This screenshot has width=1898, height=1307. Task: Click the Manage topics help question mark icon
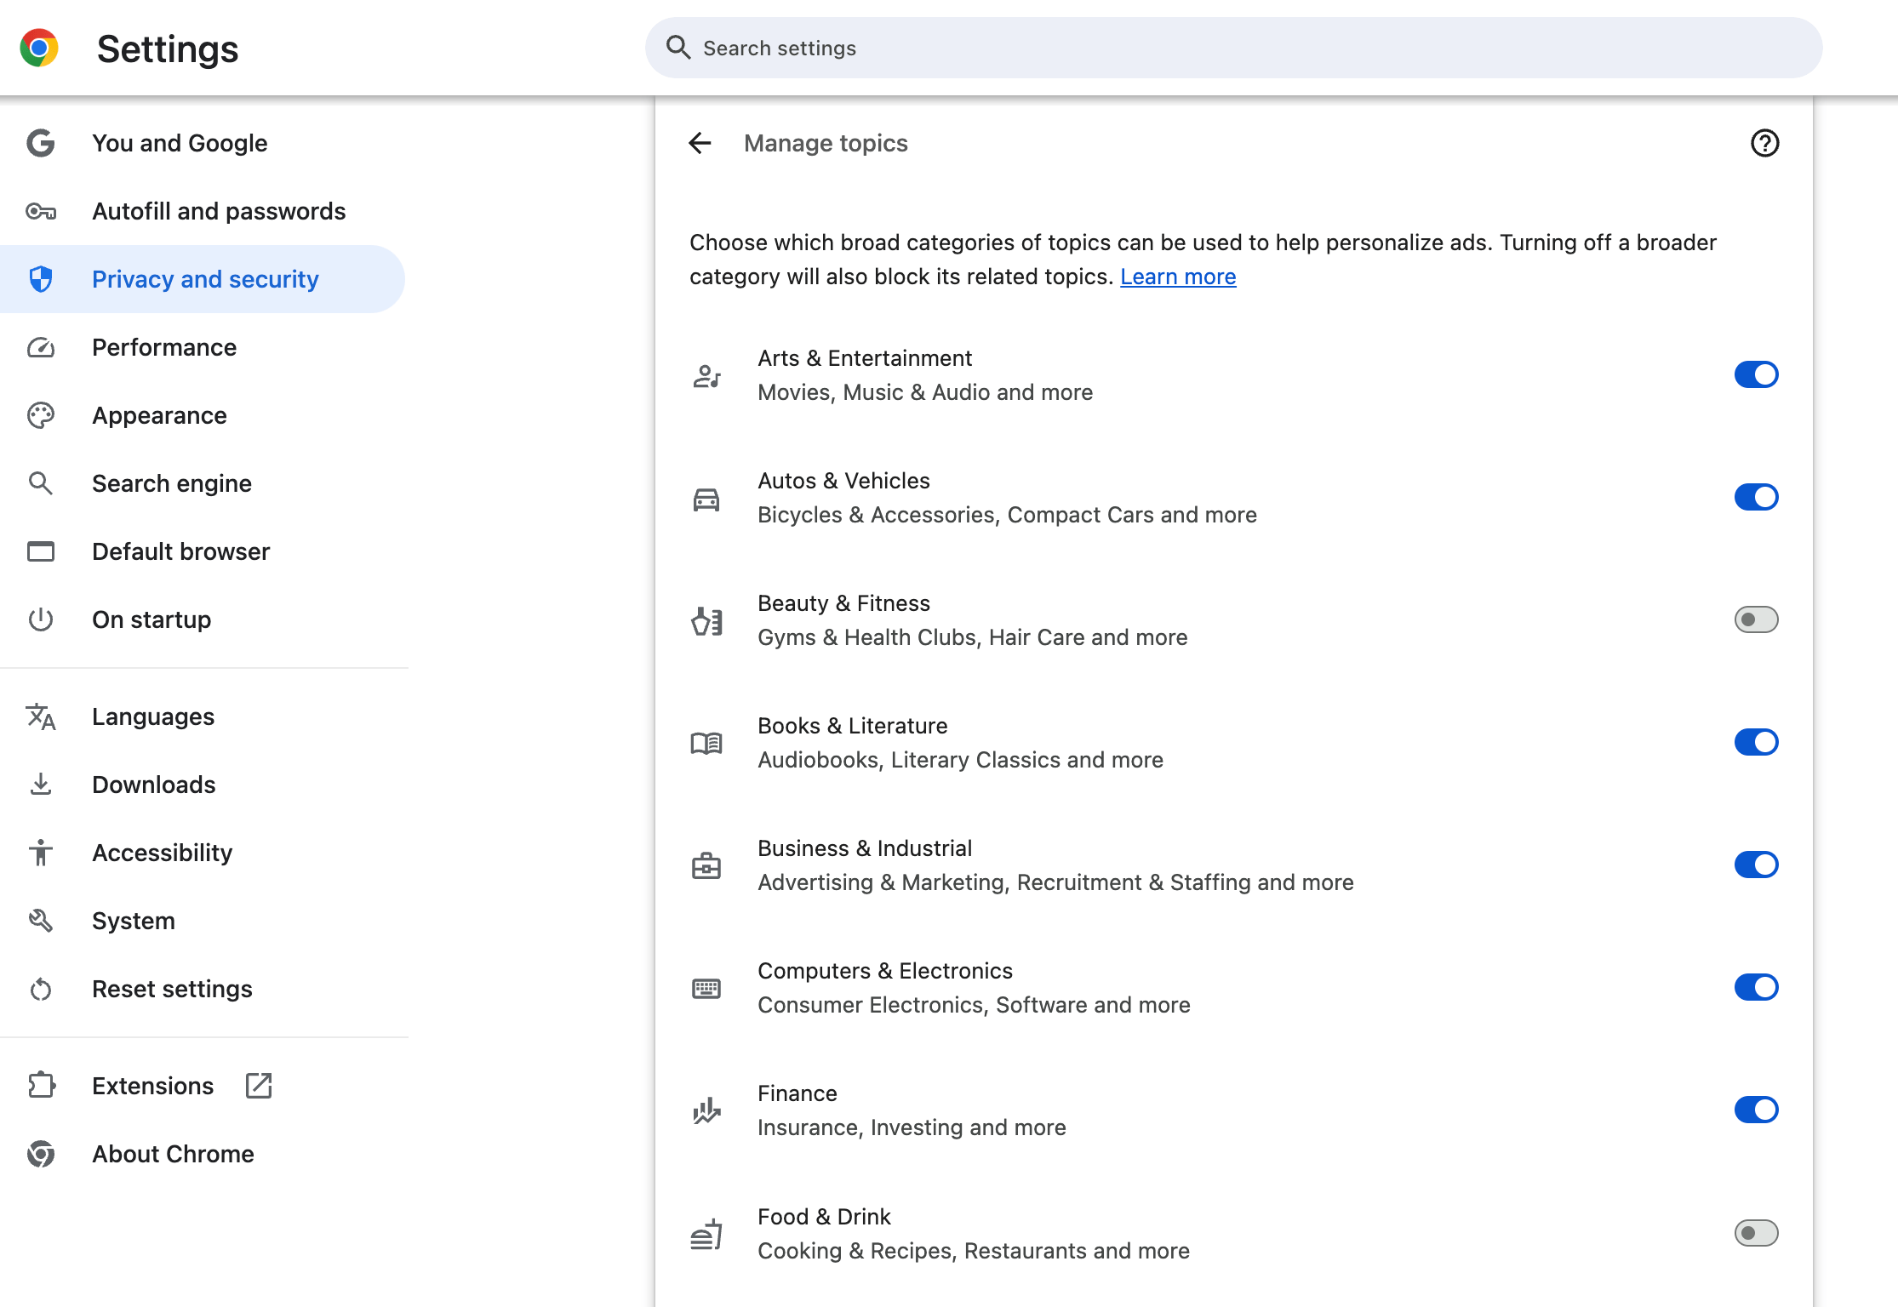tap(1764, 141)
